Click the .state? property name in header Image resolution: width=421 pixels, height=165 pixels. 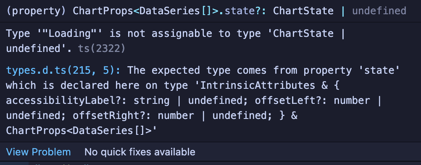click(241, 11)
